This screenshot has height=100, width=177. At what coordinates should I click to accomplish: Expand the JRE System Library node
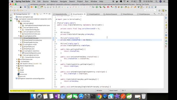click(17, 64)
